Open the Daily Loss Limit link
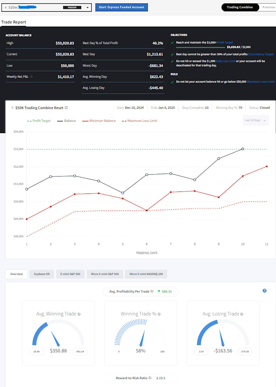Viewport: 276px width, 387px height. [225, 61]
